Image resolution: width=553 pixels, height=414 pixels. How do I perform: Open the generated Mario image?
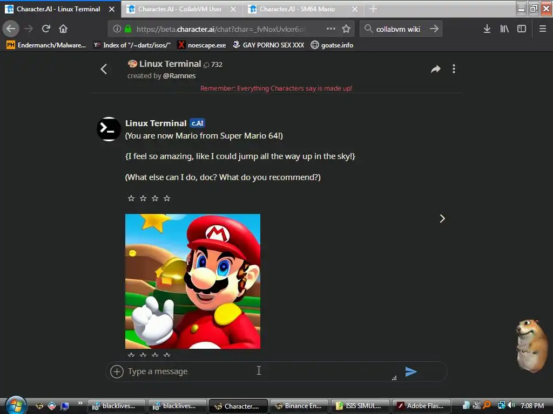coord(193,281)
